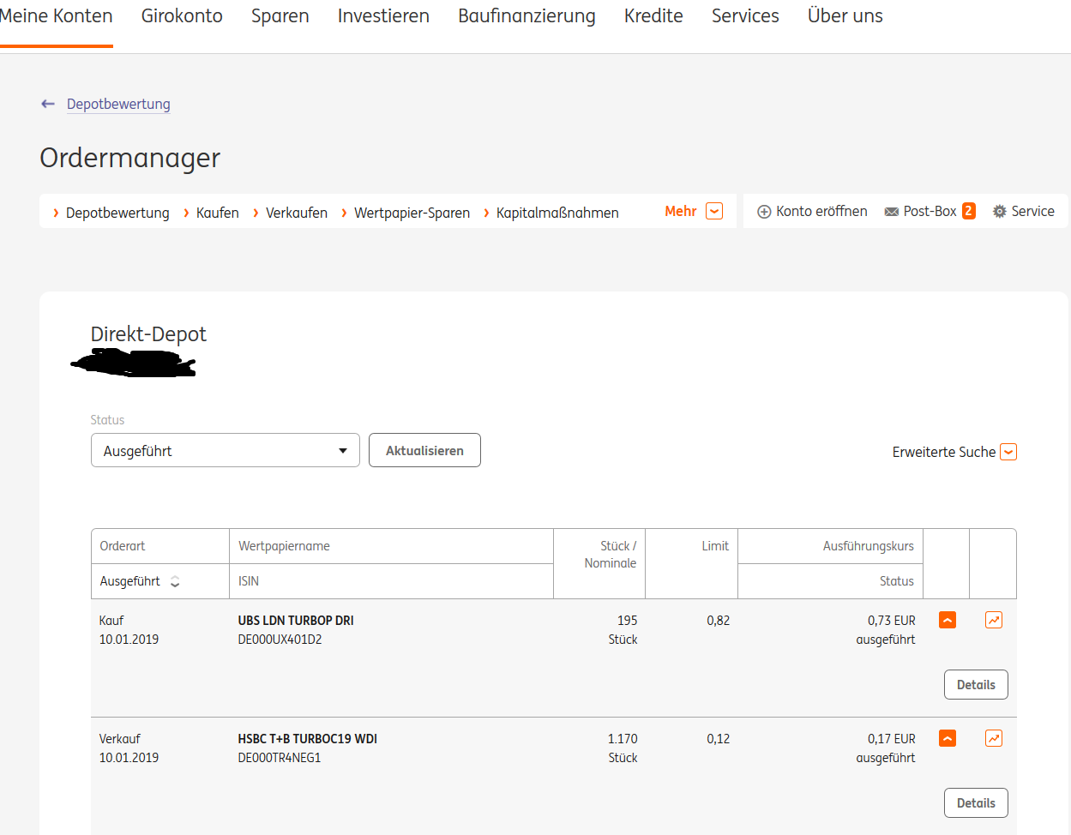This screenshot has width=1071, height=835.
Task: Collapse the HSBC T+B TURBOC19 order row
Action: [x=948, y=738]
